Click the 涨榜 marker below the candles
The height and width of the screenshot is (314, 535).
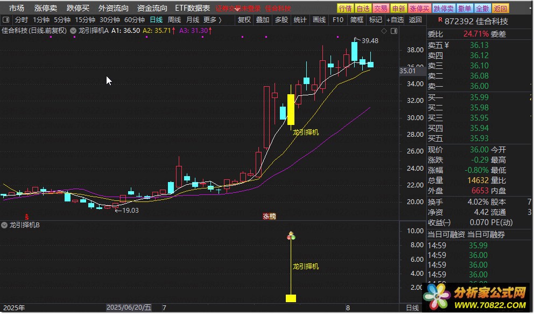tap(269, 217)
